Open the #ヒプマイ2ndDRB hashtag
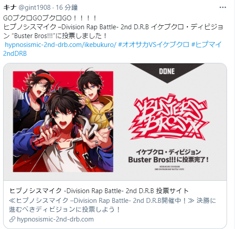This screenshot has width=235, height=229. click(x=112, y=49)
